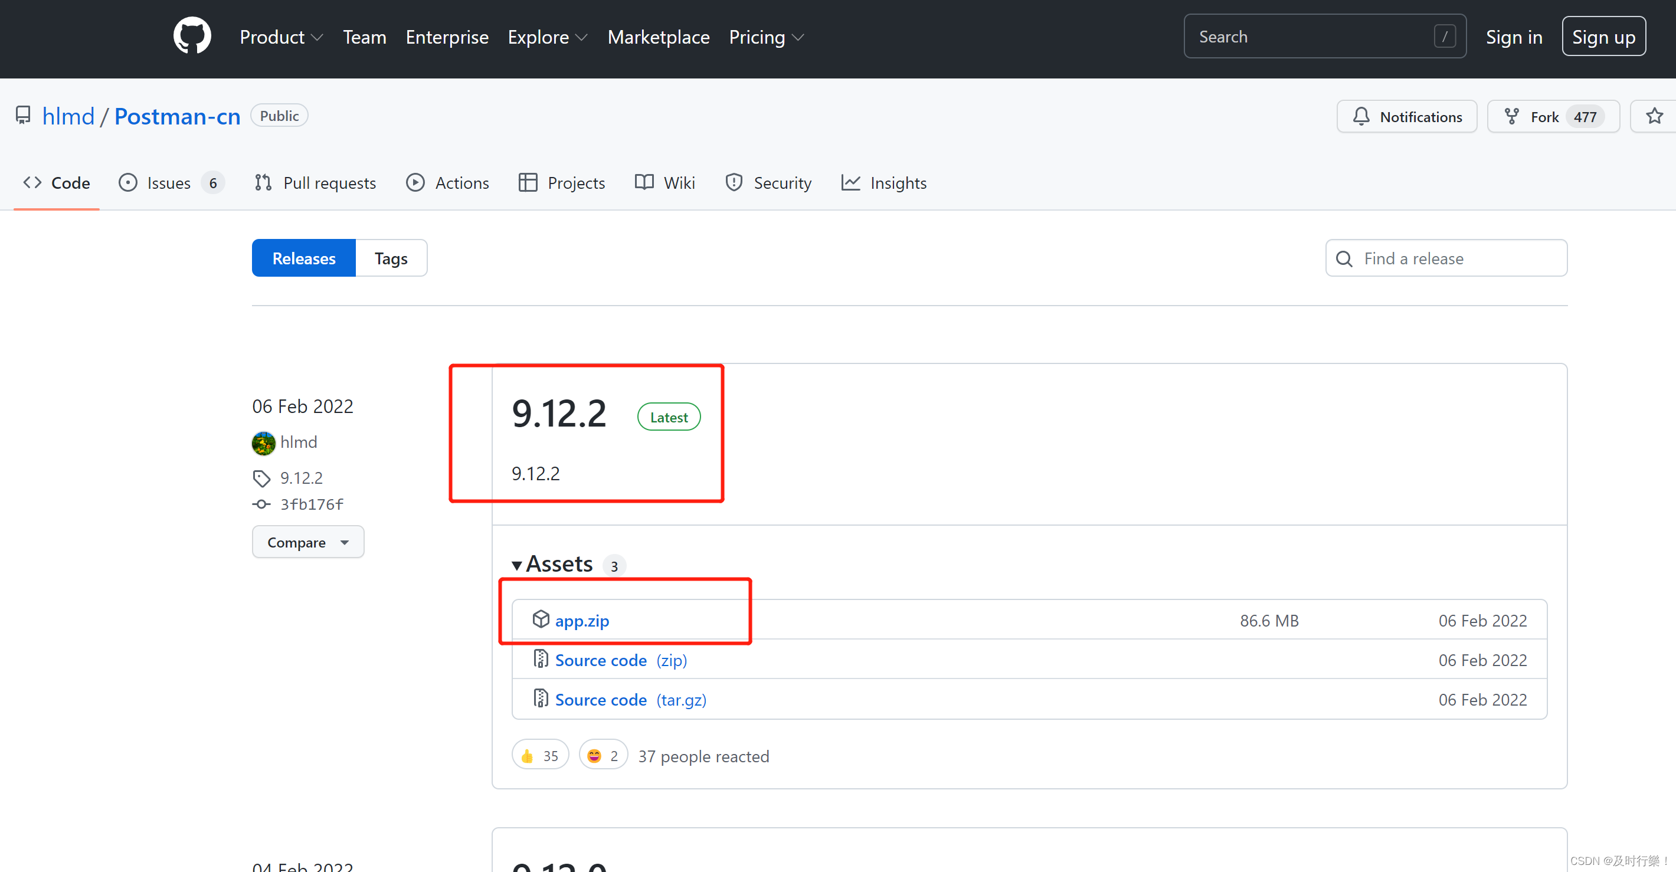The image size is (1676, 872).
Task: Open the Insights tab
Action: 884,183
